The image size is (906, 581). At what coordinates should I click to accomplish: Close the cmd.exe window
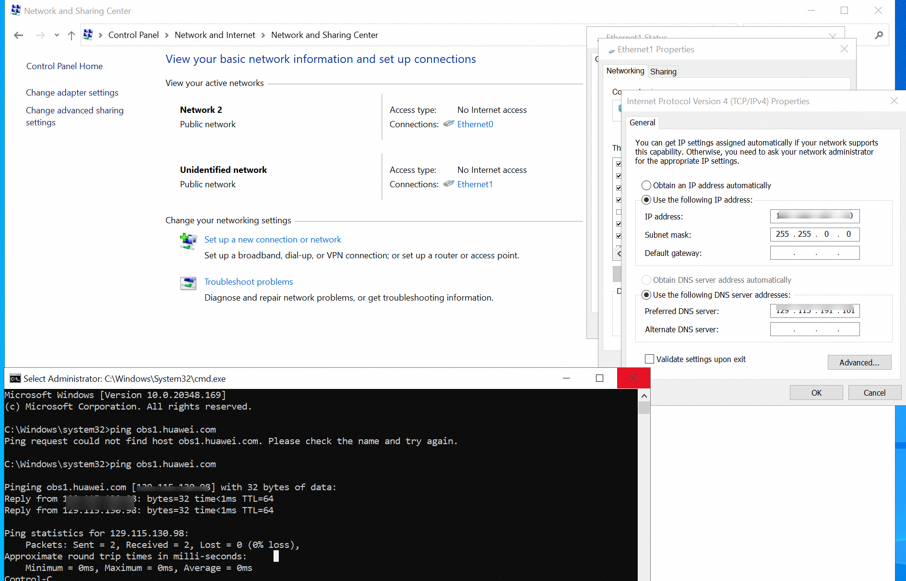tap(633, 378)
